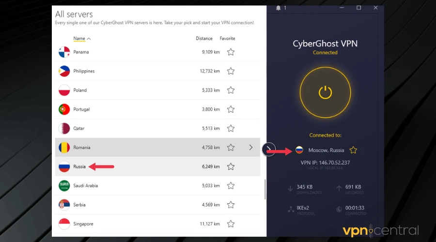
Task: Open the notifications bell icon
Action: [x=279, y=8]
